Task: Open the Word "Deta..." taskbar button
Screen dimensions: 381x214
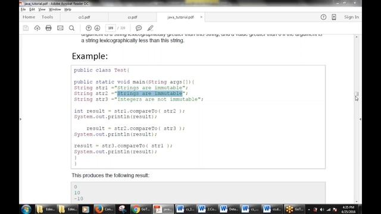Action: point(229,209)
